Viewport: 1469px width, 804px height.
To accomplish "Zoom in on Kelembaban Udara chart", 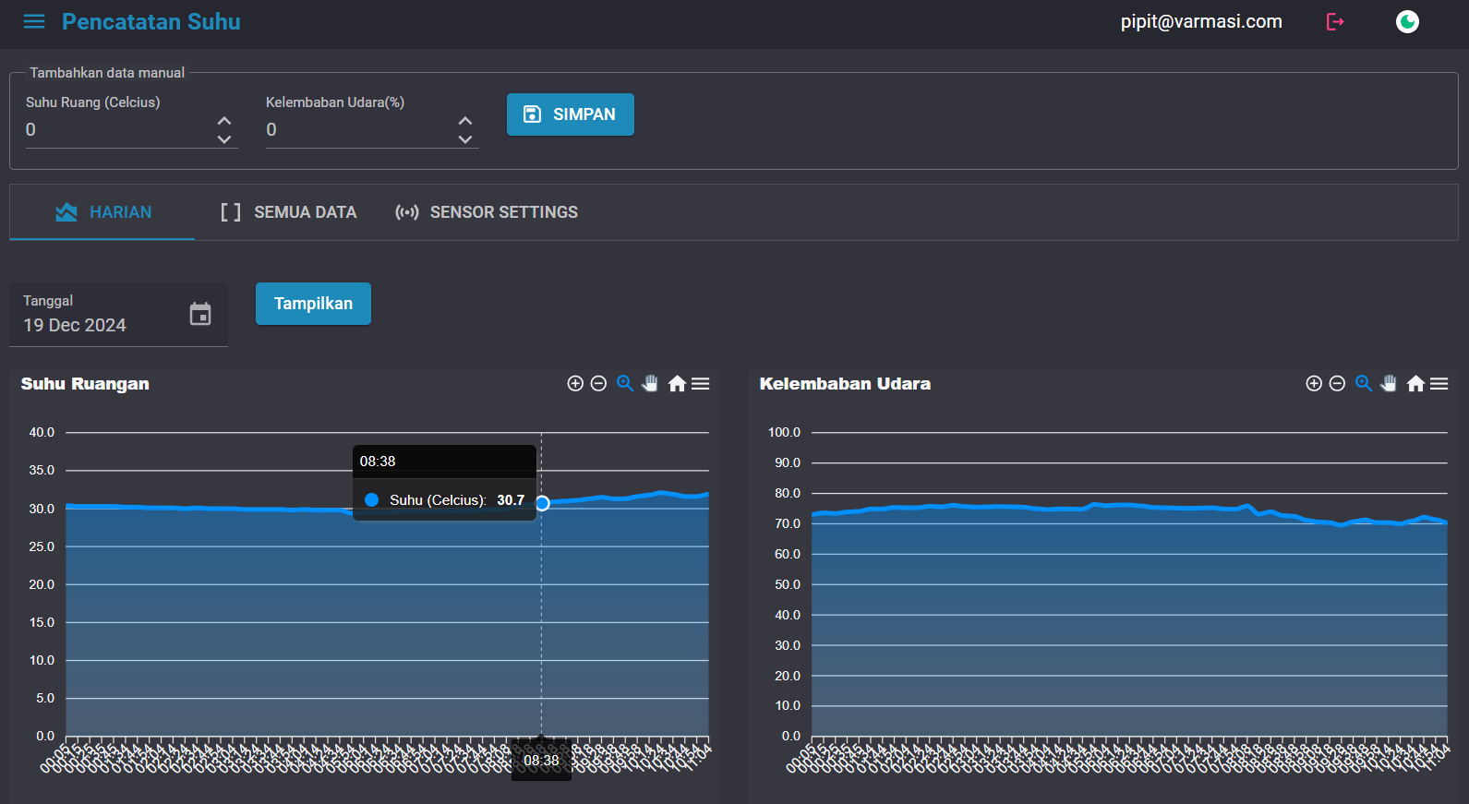I will (1314, 383).
